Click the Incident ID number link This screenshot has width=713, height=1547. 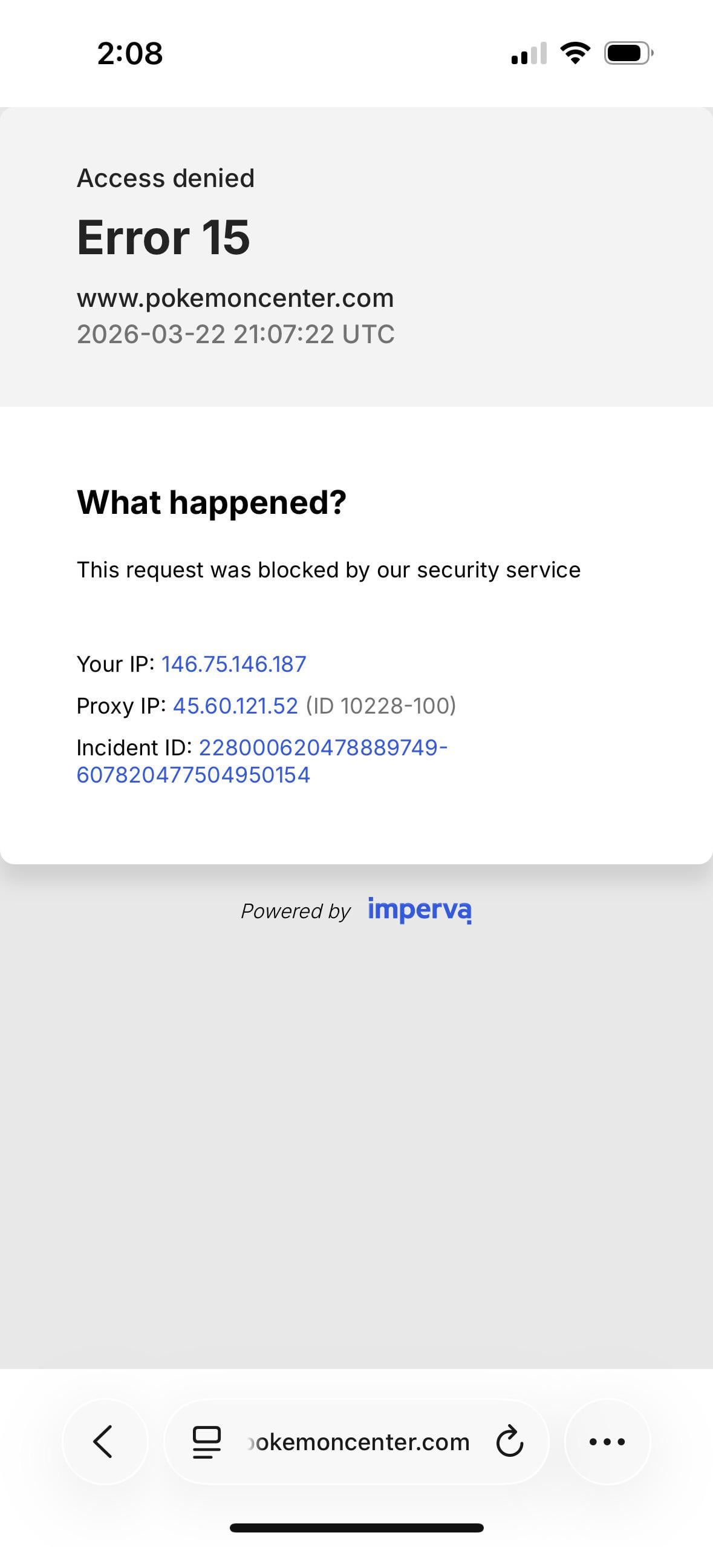(x=261, y=761)
